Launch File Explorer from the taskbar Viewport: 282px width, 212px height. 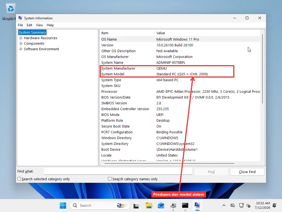pos(149,205)
